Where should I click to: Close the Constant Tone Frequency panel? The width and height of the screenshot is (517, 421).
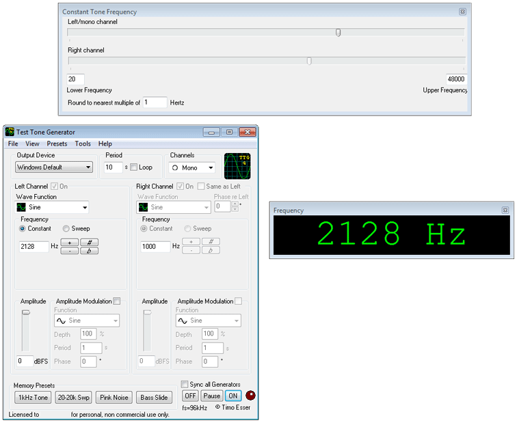(x=462, y=12)
